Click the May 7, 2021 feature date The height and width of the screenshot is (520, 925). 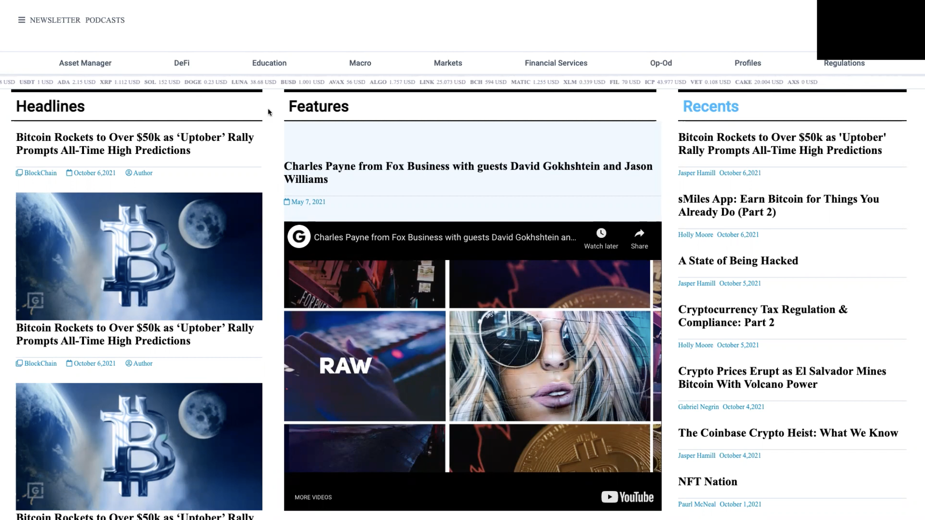coord(305,202)
